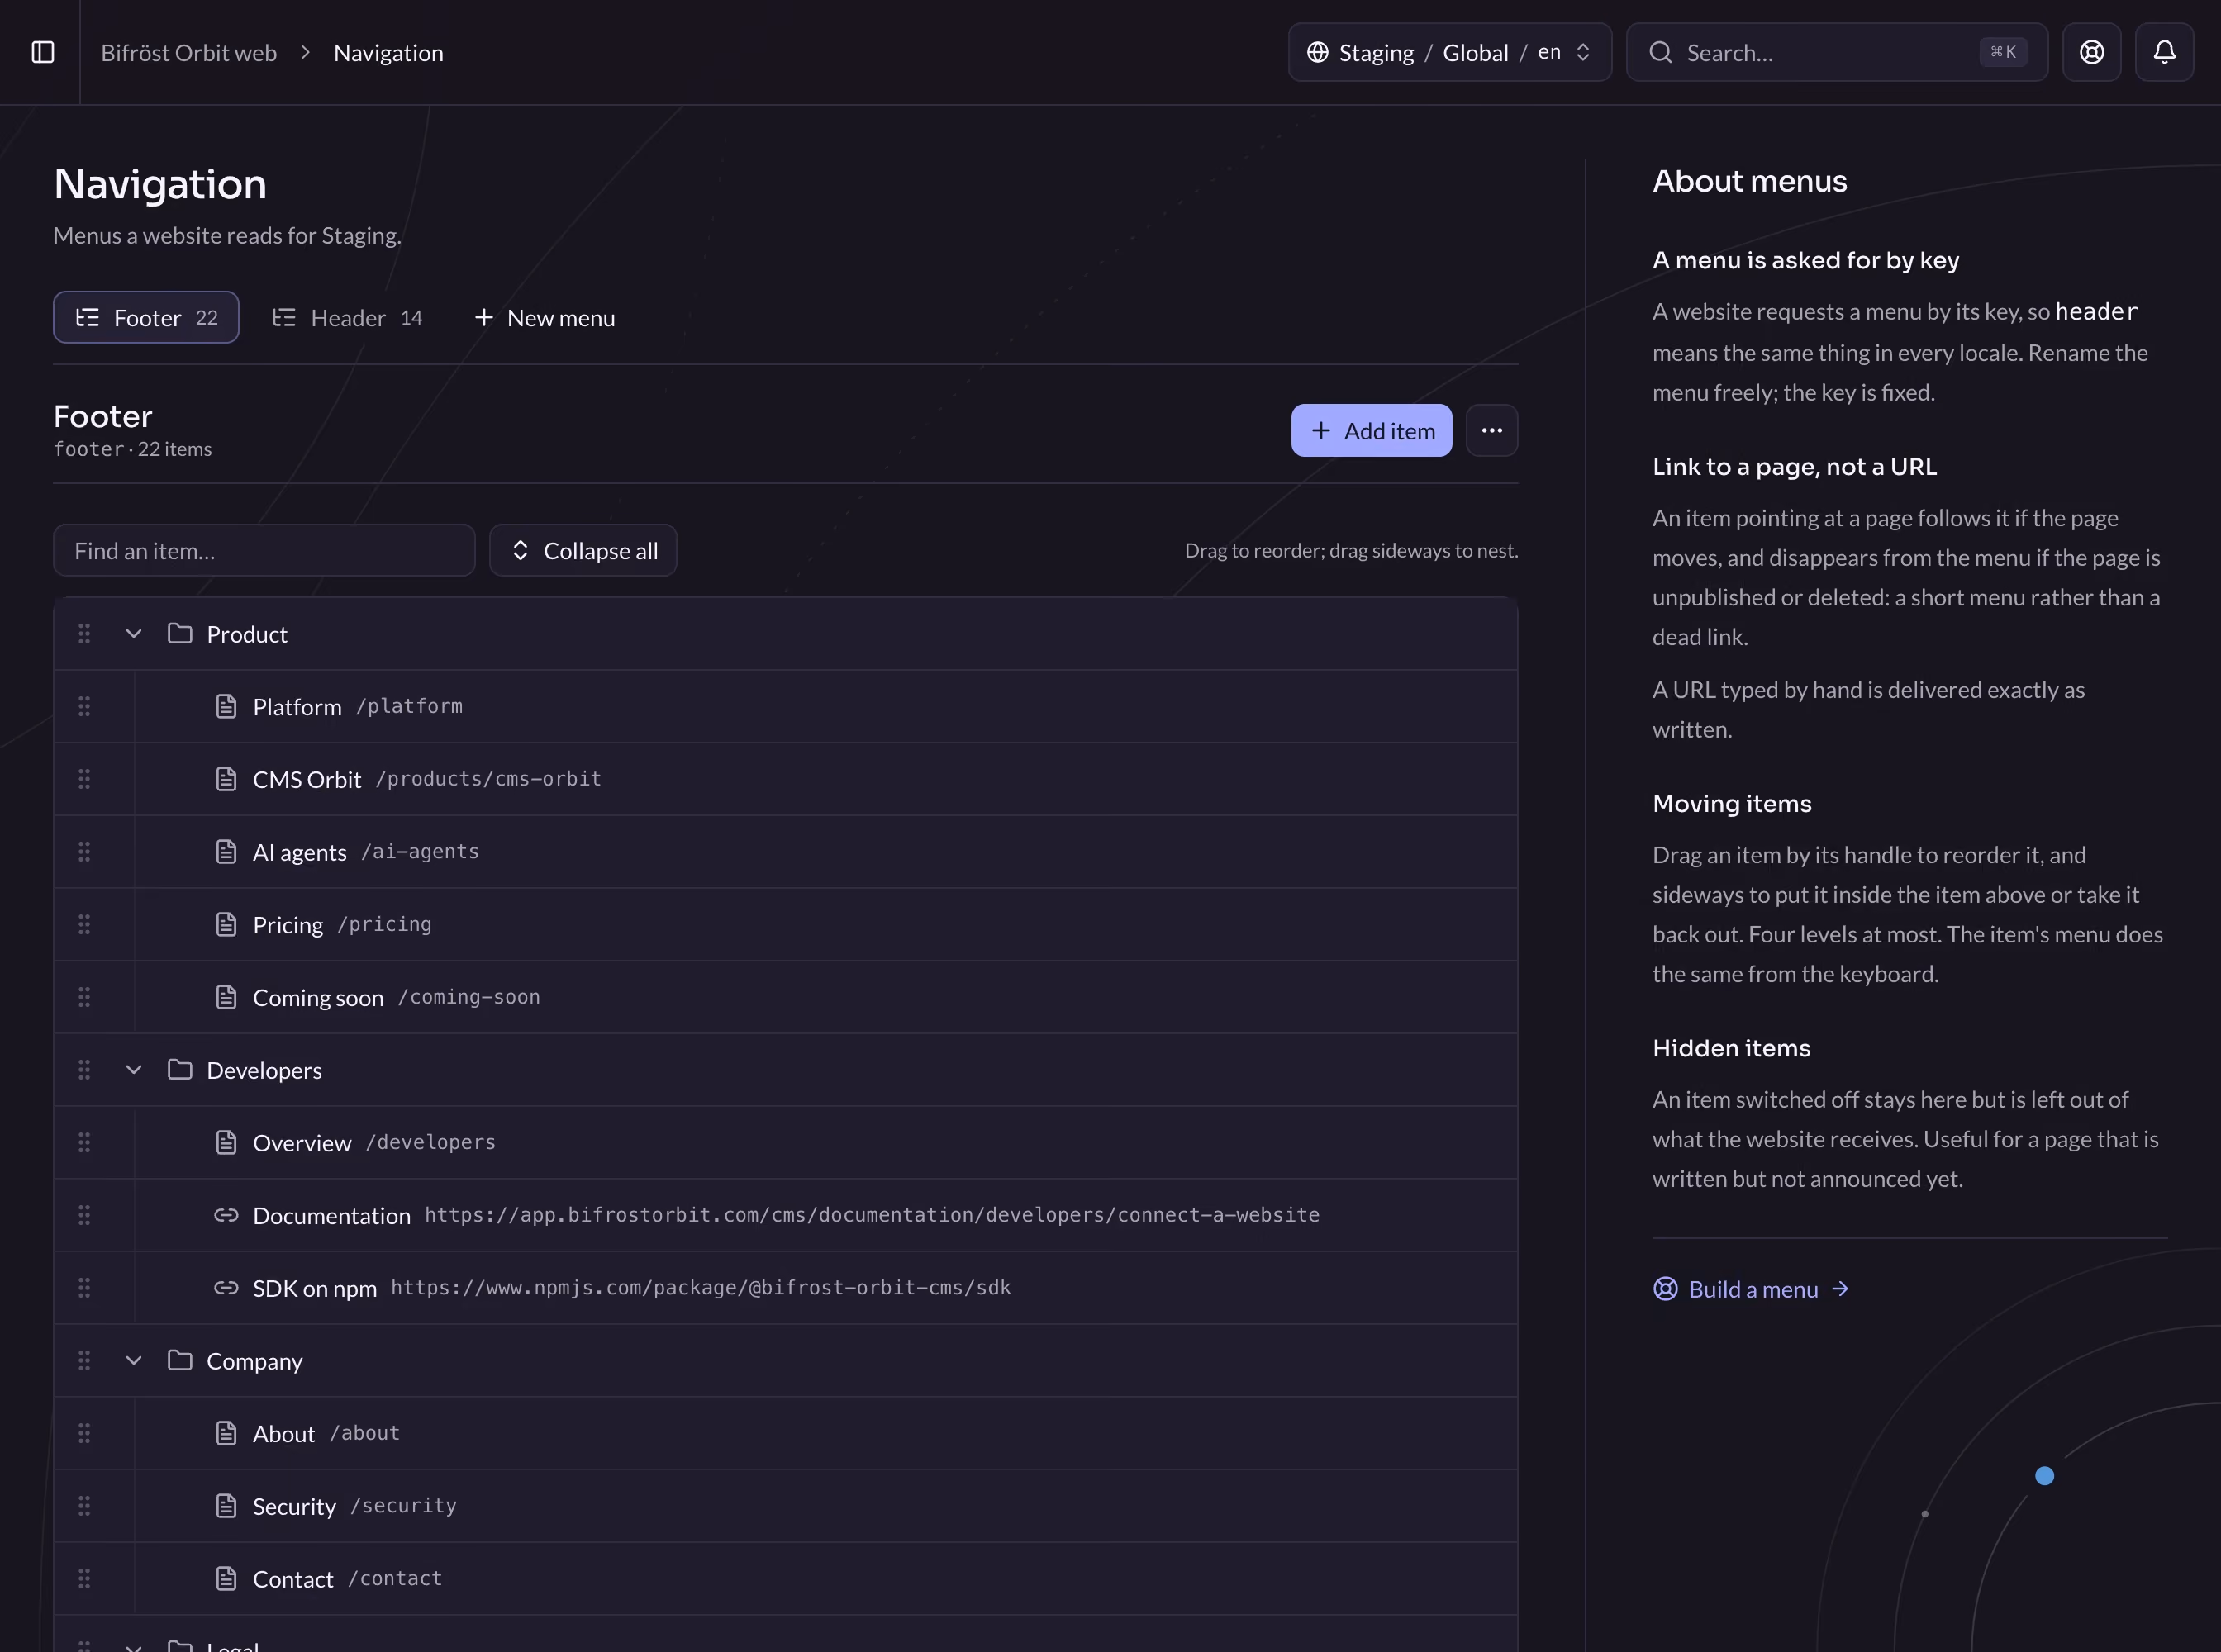Click the drag handle for CMS Orbit row
2221x1652 pixels.
[84, 779]
